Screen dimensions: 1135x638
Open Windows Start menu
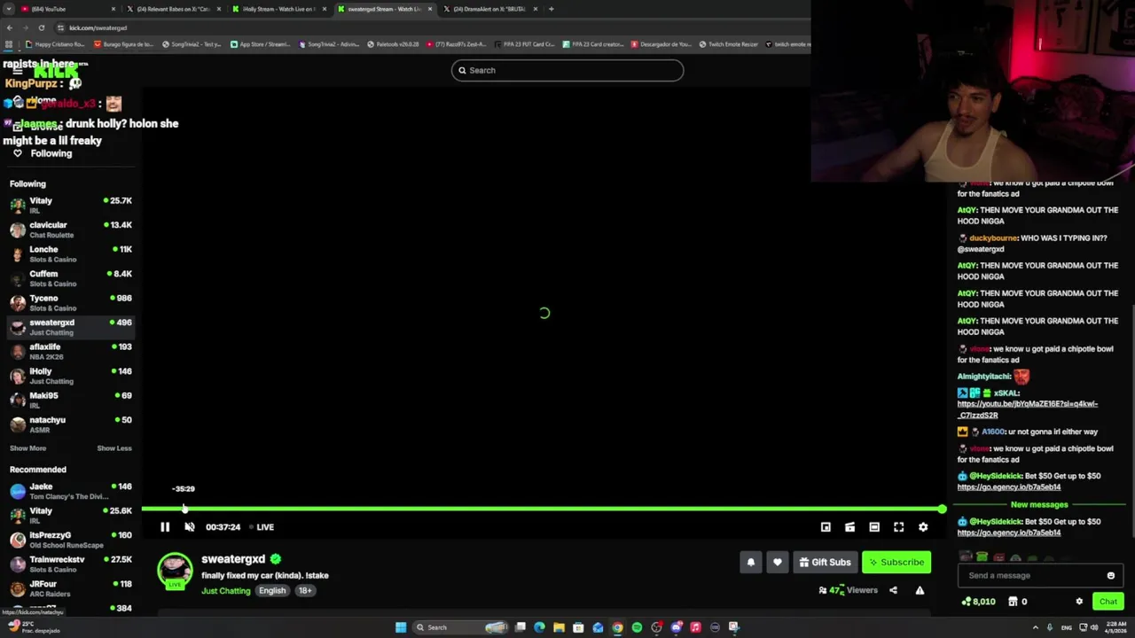point(401,627)
